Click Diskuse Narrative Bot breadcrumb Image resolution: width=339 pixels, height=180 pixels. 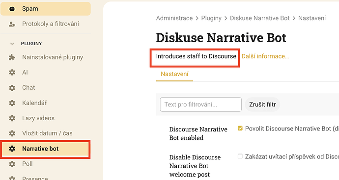[260, 18]
